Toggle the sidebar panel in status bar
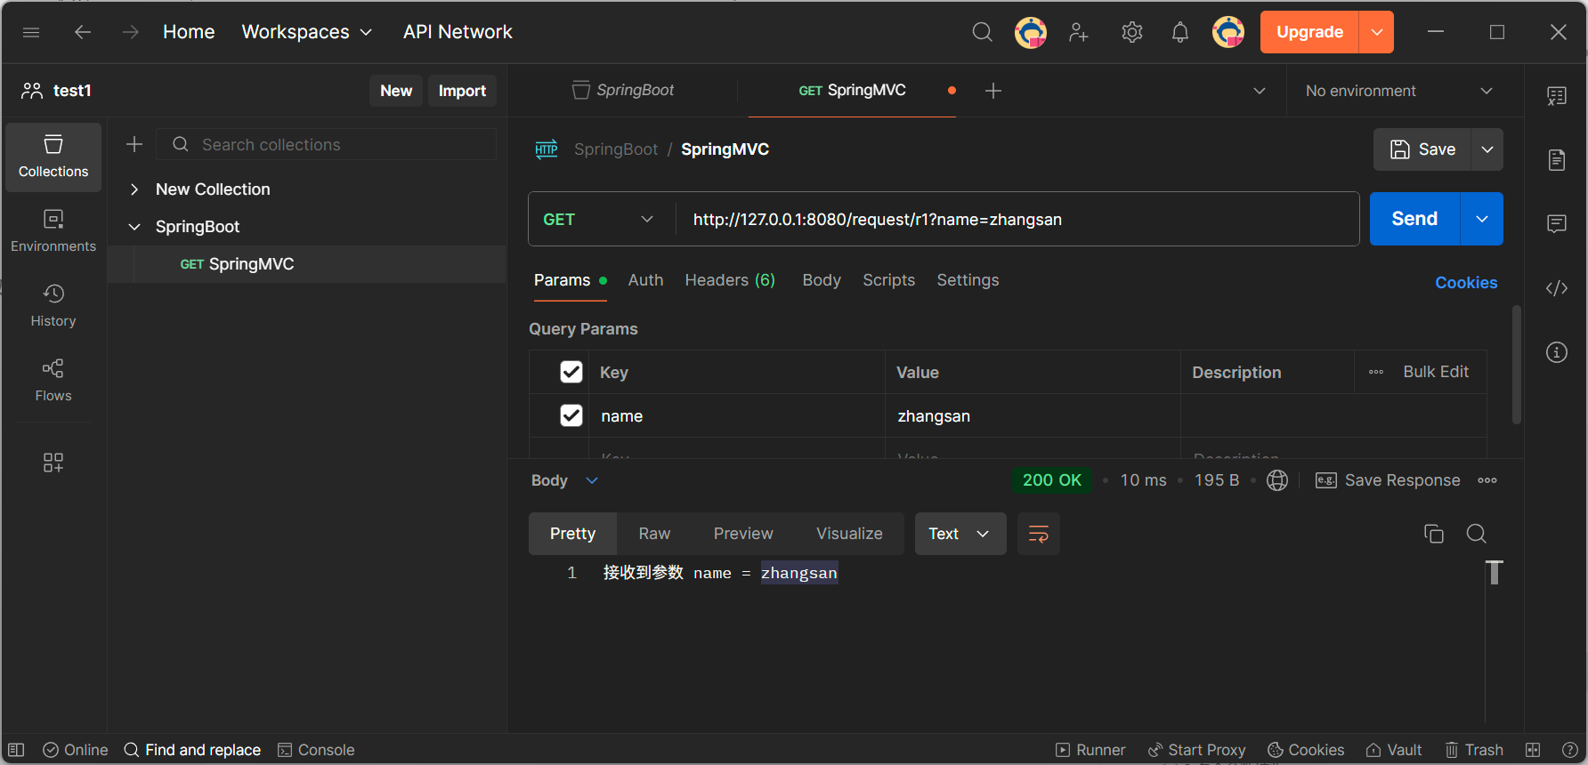Image resolution: width=1588 pixels, height=765 pixels. pyautogui.click(x=16, y=750)
